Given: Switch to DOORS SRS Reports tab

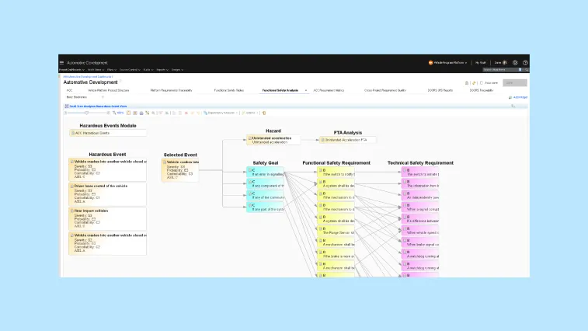Looking at the screenshot, I should pos(440,90).
